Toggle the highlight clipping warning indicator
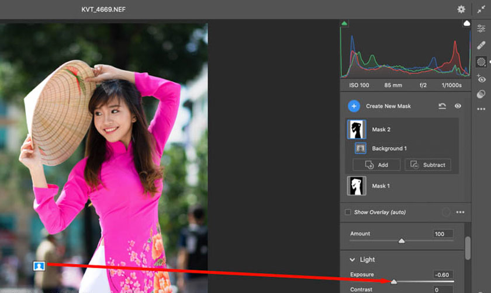Viewport: 491px width, 293px height. (x=466, y=23)
